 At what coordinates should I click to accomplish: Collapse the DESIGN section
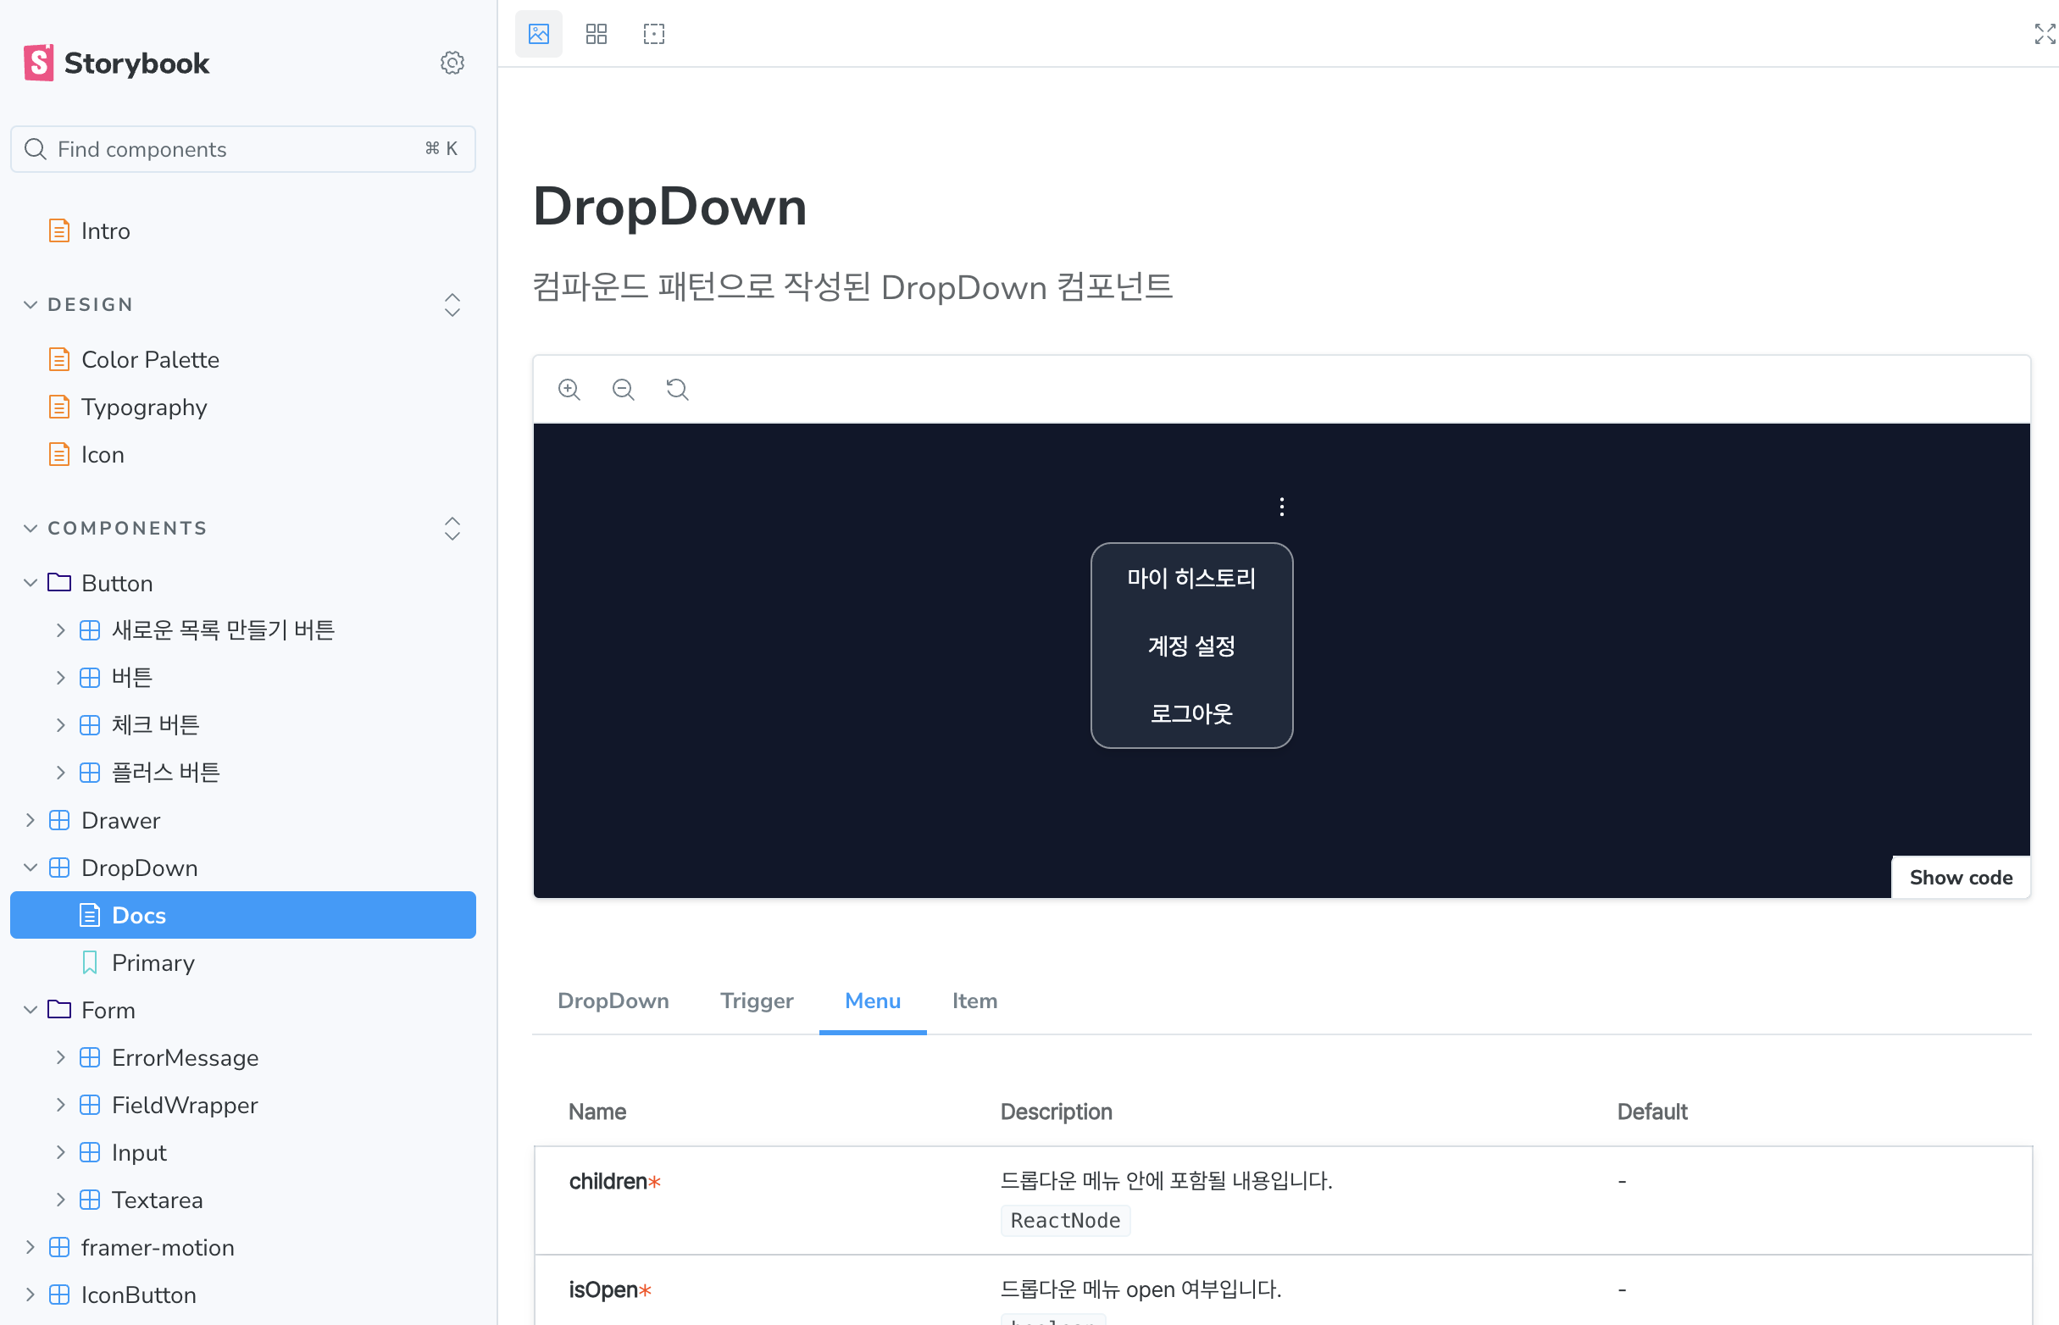(91, 305)
